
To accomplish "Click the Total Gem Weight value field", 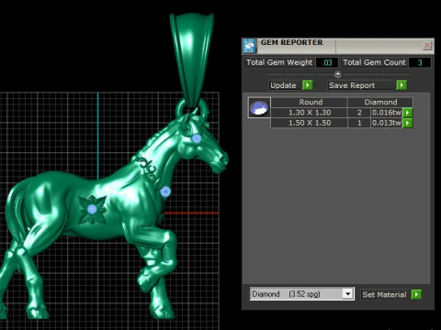I will coord(327,62).
